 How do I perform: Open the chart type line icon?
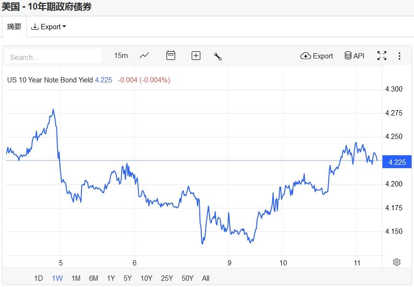click(144, 56)
